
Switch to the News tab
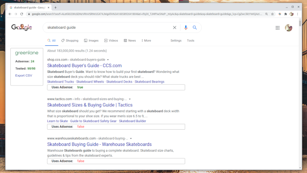(x=130, y=40)
